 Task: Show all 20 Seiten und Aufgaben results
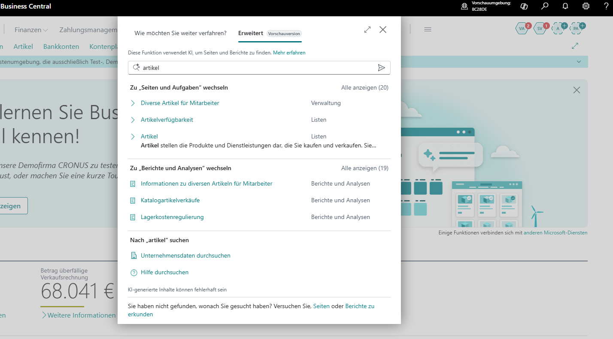(x=364, y=87)
